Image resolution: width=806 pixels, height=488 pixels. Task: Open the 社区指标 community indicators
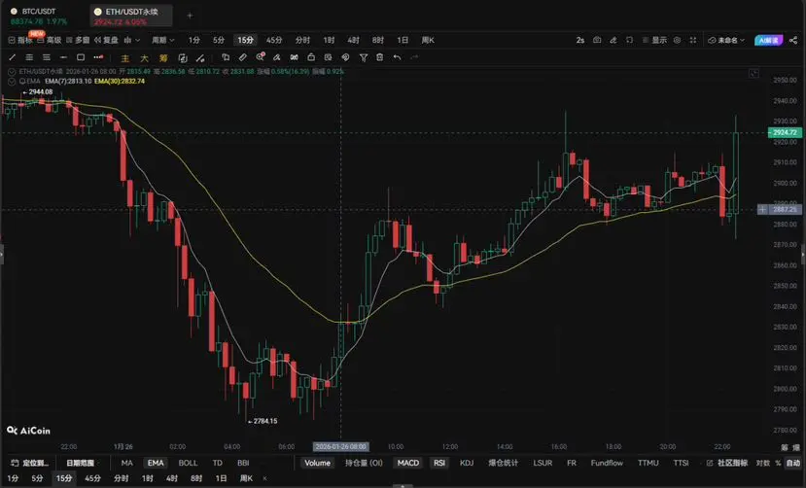click(727, 463)
